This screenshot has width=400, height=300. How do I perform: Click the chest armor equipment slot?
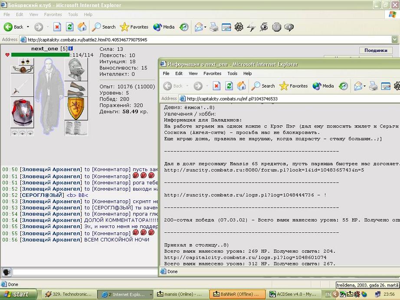[x=22, y=112]
